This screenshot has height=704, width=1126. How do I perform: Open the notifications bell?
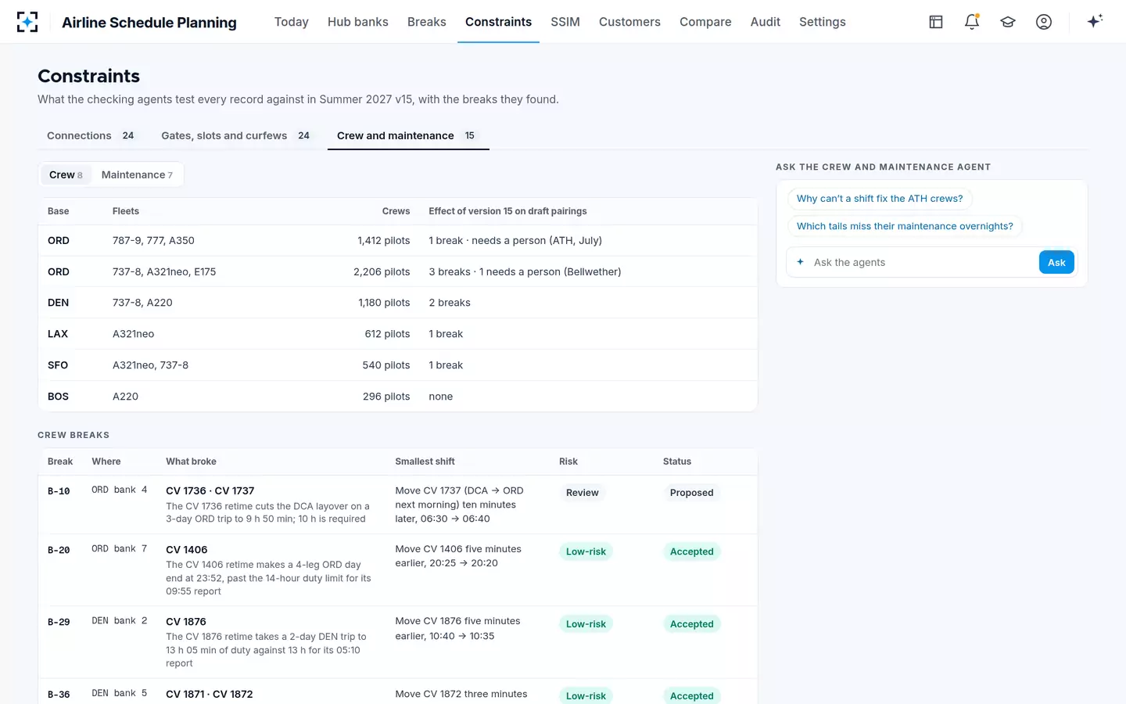(972, 22)
